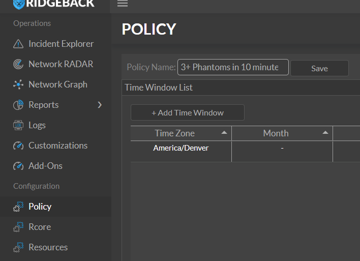The width and height of the screenshot is (360, 261).
Task: Toggle the hamburger menu to collapse sidebar
Action: click(123, 4)
